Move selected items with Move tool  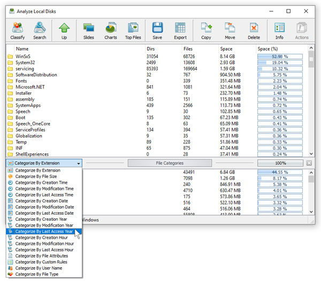230,30
